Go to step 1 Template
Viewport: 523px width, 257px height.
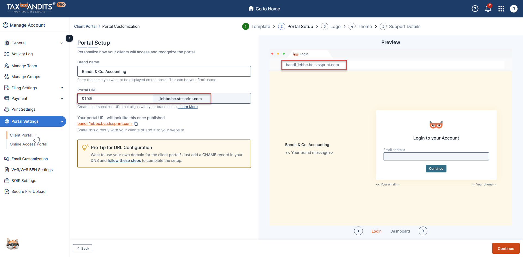coord(256,26)
